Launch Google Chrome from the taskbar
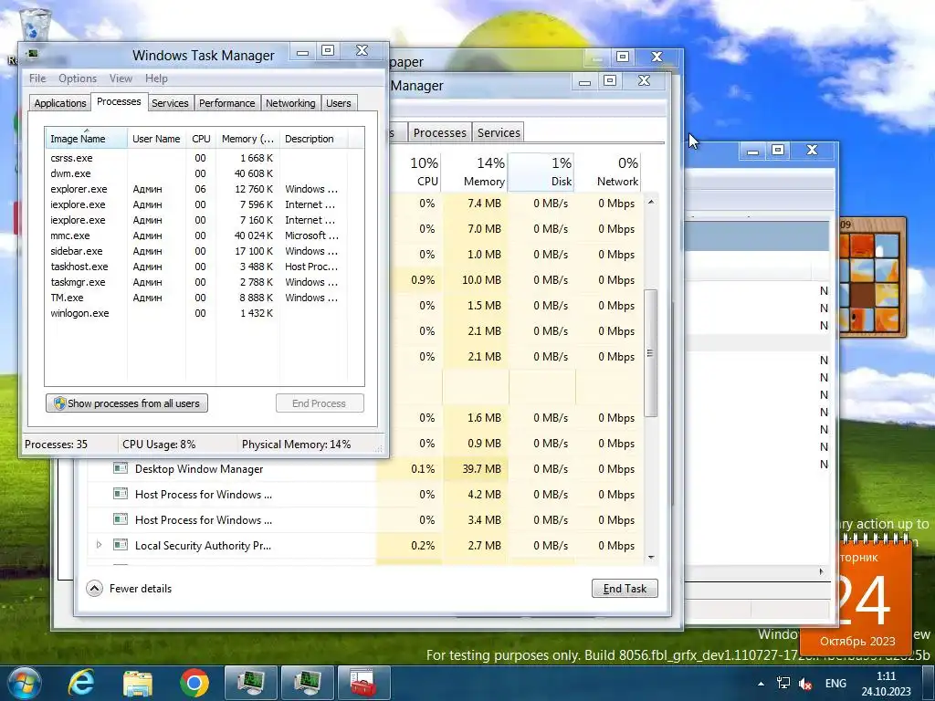The image size is (935, 701). click(x=194, y=683)
